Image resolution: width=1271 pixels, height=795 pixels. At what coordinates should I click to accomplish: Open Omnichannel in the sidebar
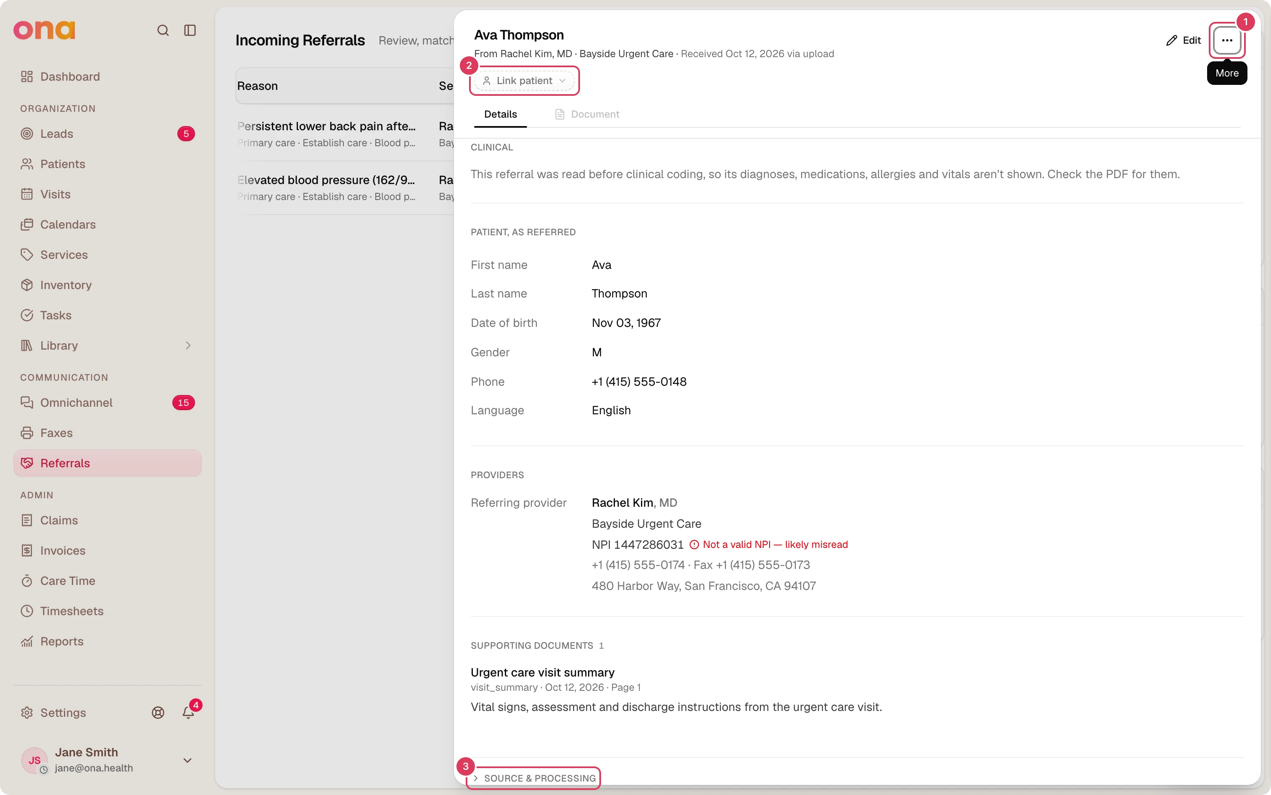coord(107,403)
